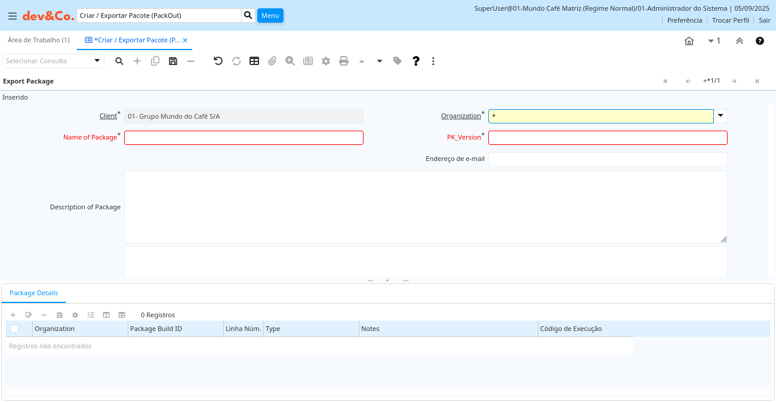Image resolution: width=776 pixels, height=402 pixels.
Task: Click the Trocar Perfil link
Action: coord(730,20)
